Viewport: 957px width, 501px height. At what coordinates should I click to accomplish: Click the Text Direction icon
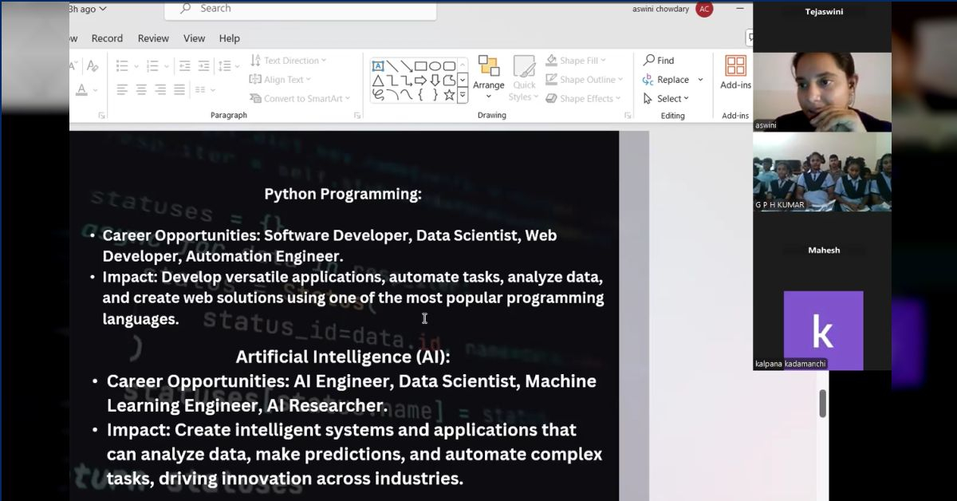[x=255, y=60]
